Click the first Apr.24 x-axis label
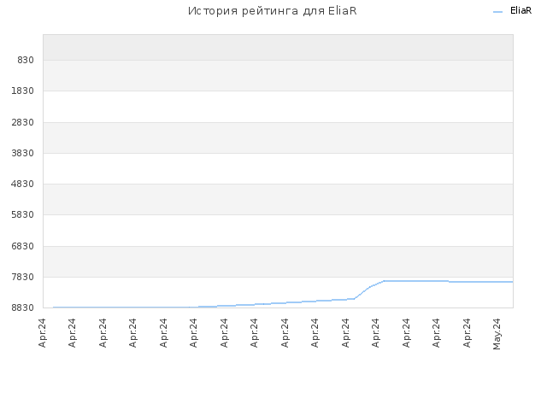547x410 pixels. pos(42,333)
